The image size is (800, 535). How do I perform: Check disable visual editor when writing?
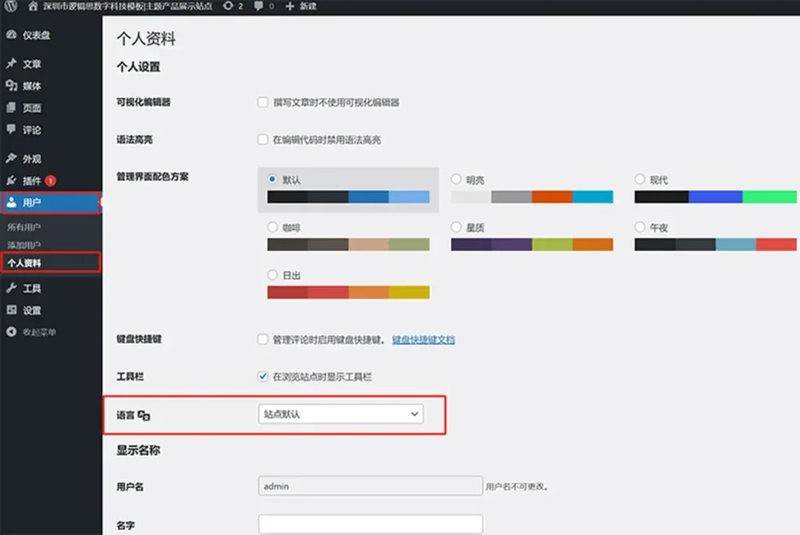pyautogui.click(x=264, y=102)
